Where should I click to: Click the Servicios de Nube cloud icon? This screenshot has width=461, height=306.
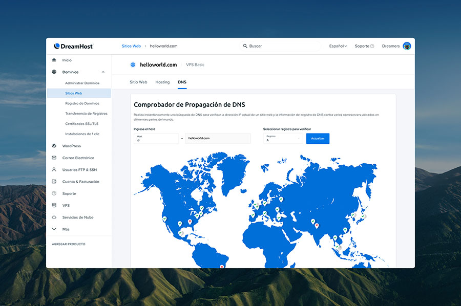(x=54, y=217)
